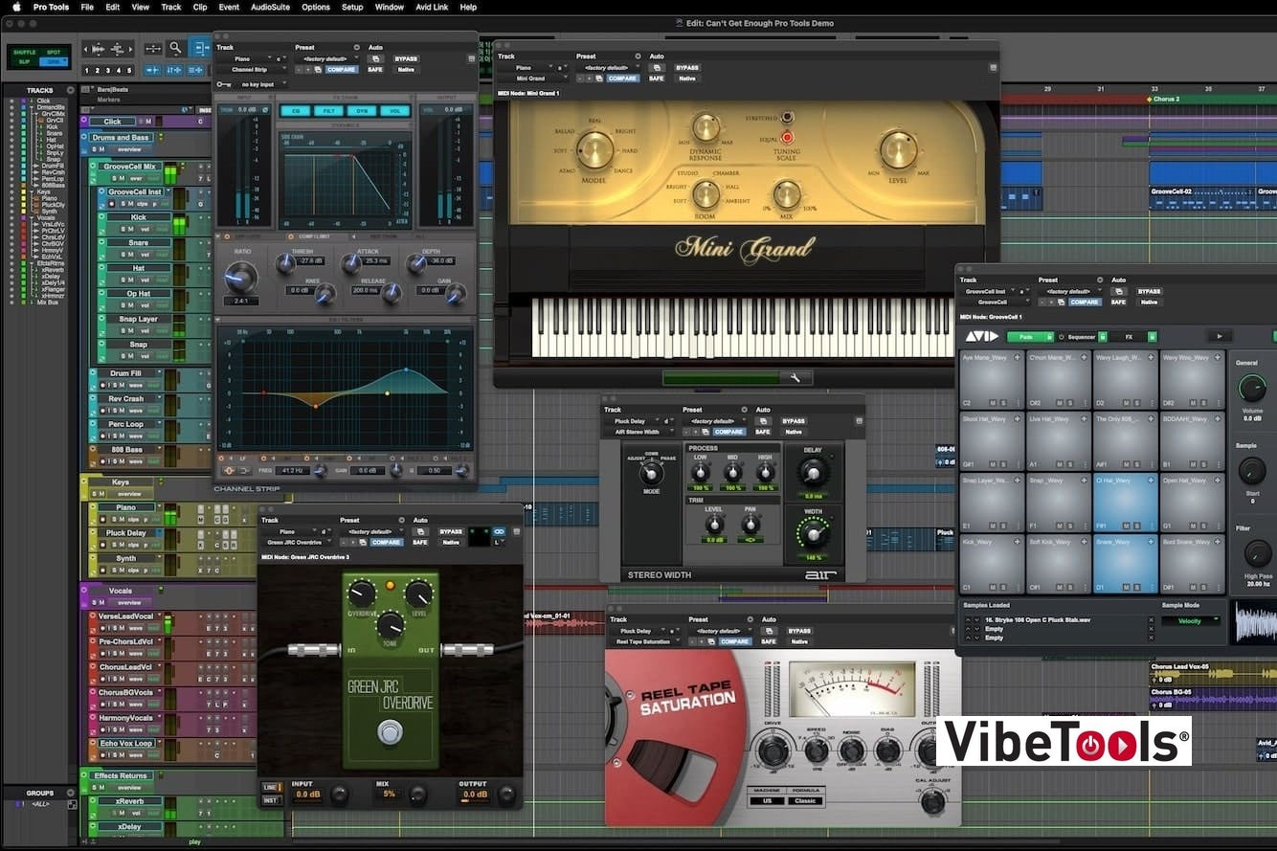Click SAFE in AIR Stereo Width window
Screen dimensions: 1277x851
click(762, 432)
